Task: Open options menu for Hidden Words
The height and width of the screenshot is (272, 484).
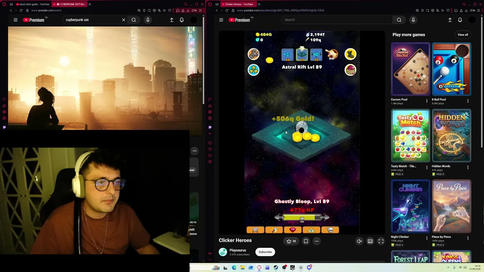Action: click(468, 167)
